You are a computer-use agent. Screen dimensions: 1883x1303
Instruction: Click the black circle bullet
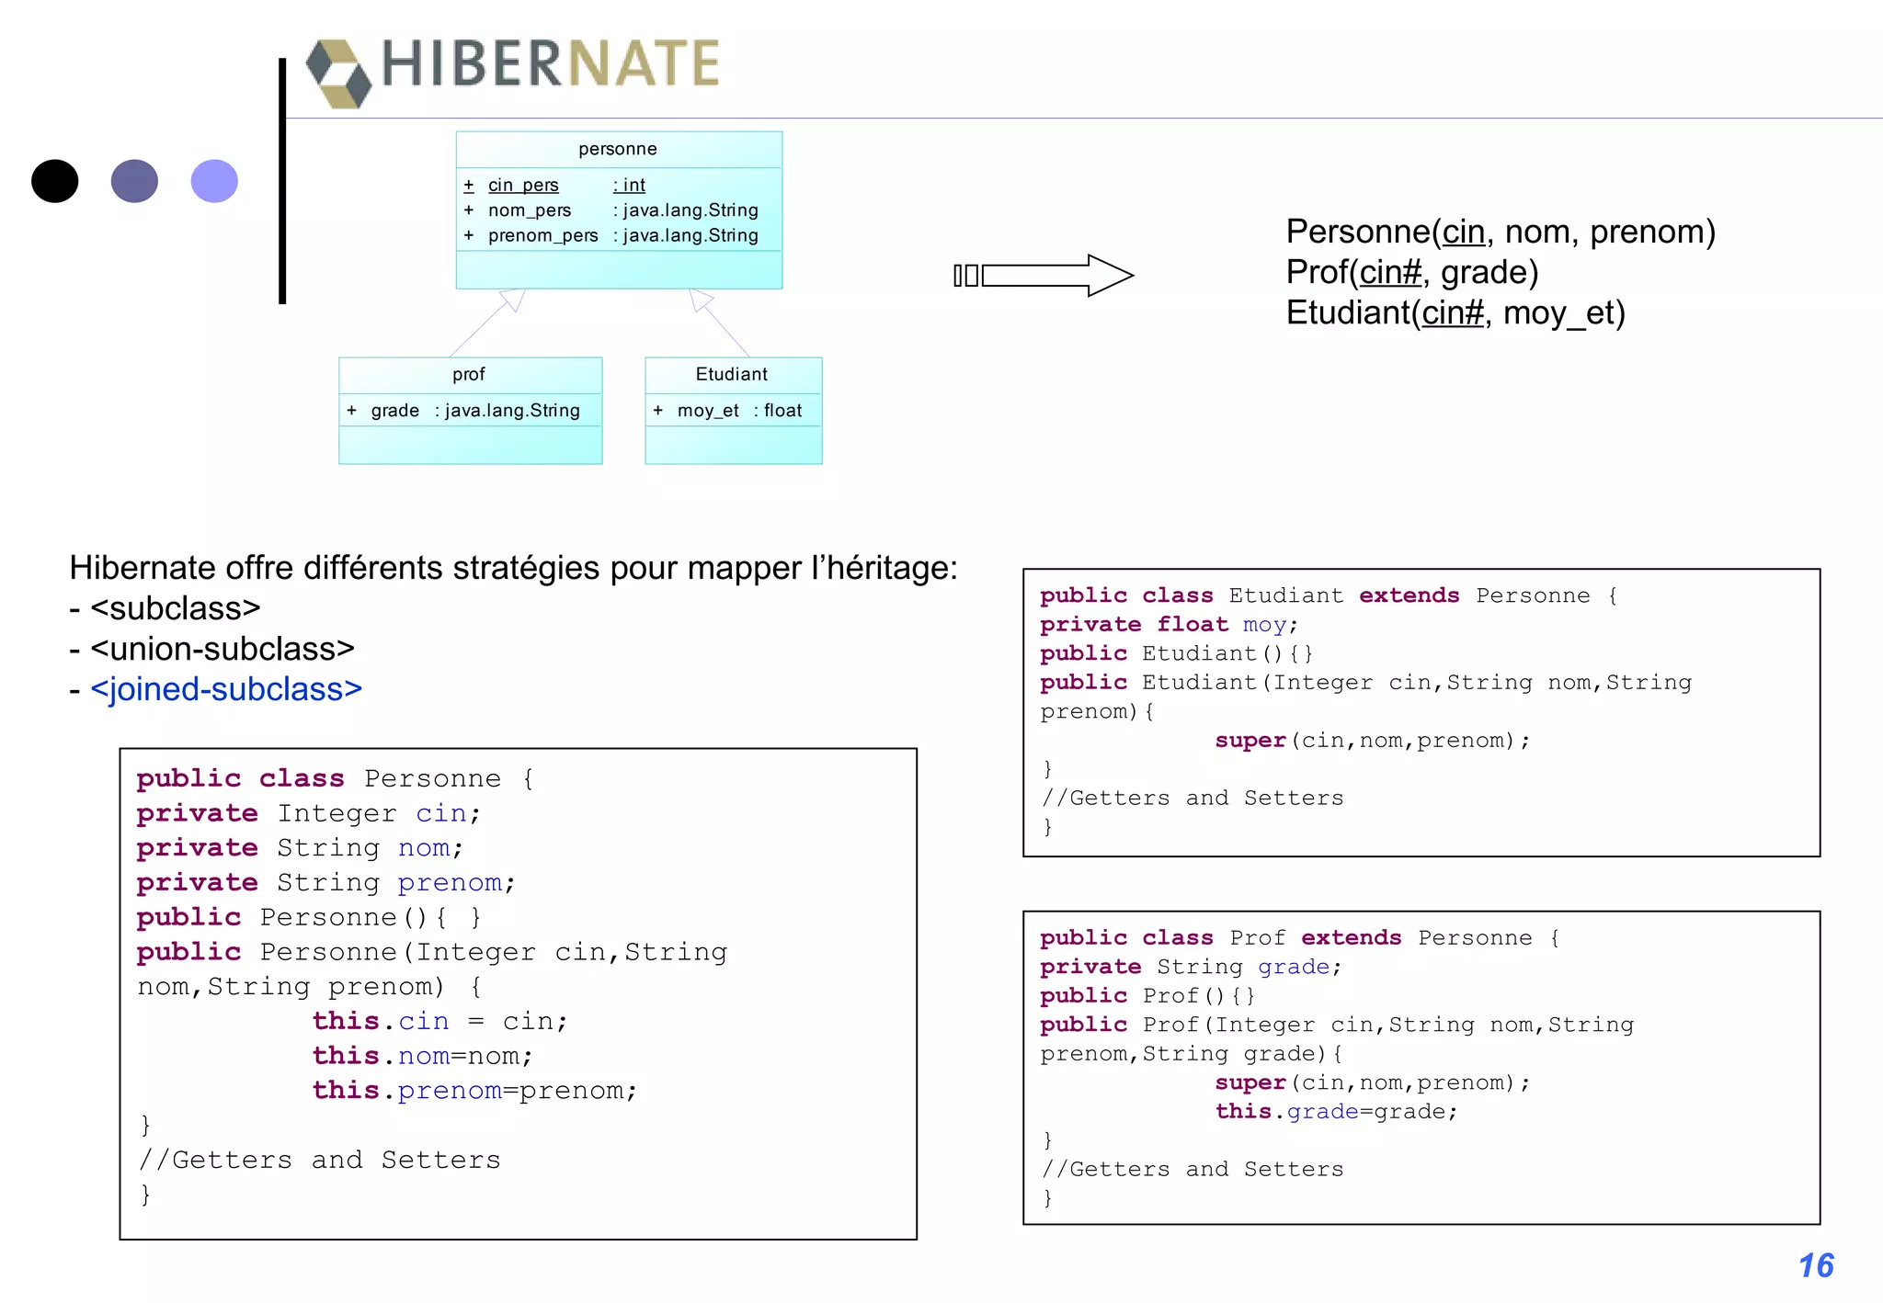55,181
